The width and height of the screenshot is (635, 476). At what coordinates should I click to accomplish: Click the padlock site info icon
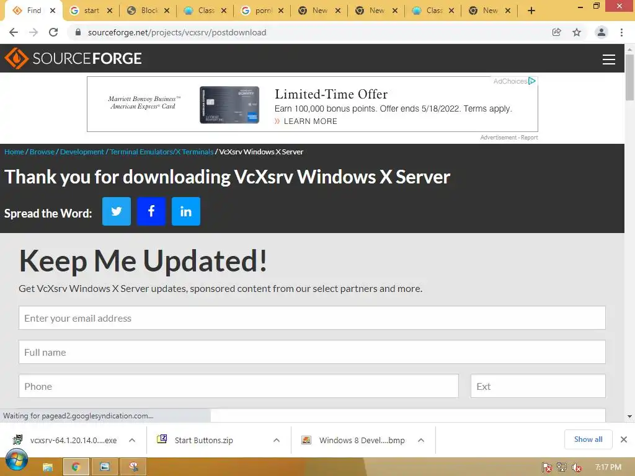78,32
